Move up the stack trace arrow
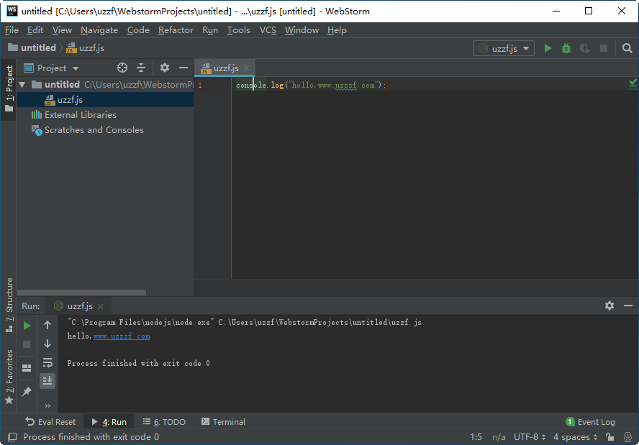 point(47,325)
